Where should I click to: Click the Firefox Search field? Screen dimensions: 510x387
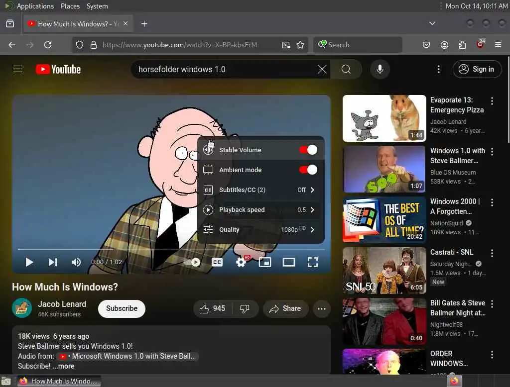(x=358, y=45)
